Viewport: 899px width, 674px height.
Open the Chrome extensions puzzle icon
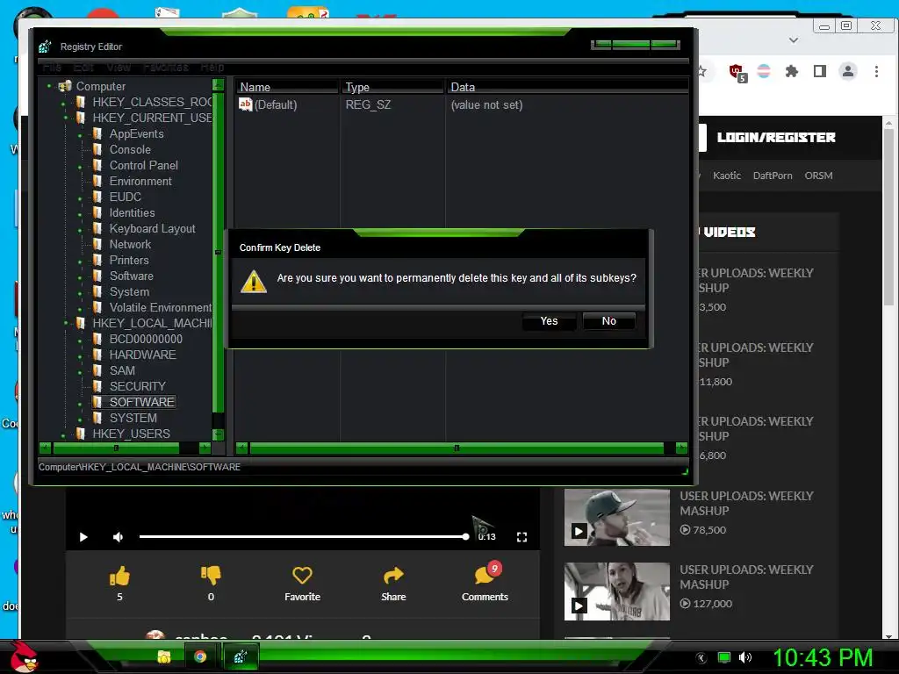[792, 72]
